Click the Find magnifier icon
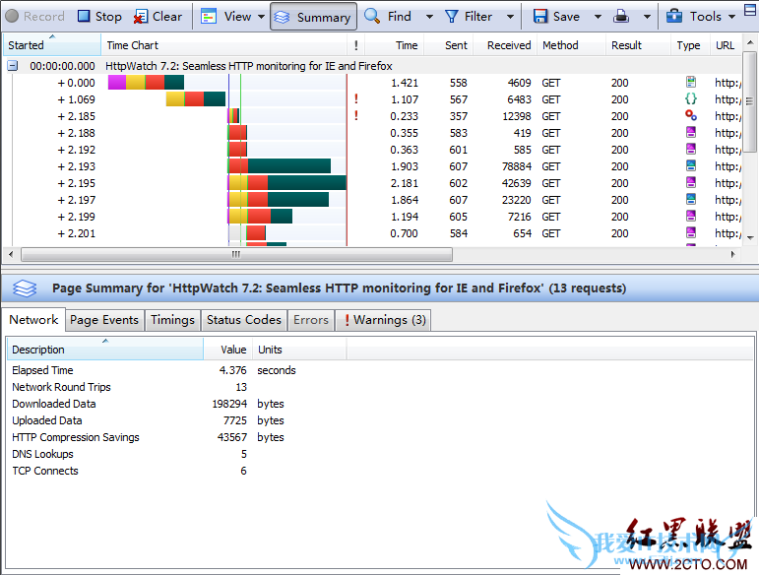The image size is (759, 575). [x=373, y=17]
